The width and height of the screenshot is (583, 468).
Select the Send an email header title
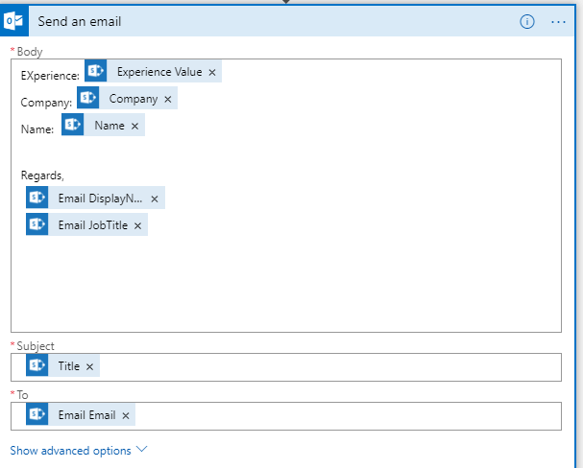pyautogui.click(x=80, y=21)
